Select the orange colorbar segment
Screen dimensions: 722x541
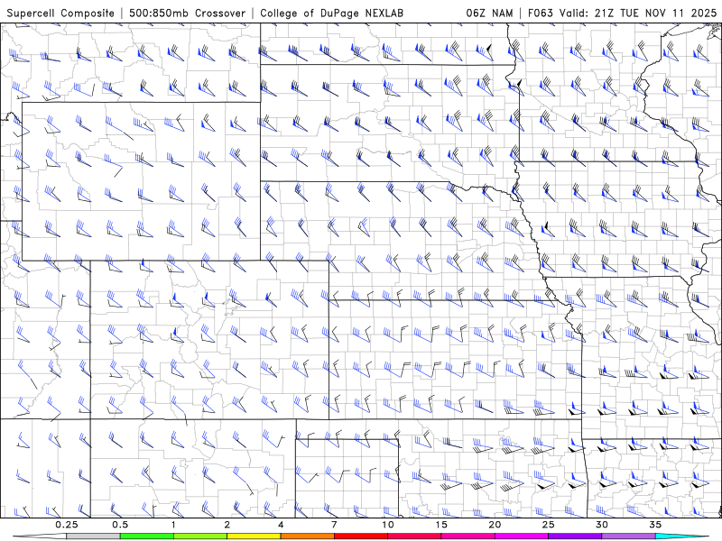307,536
